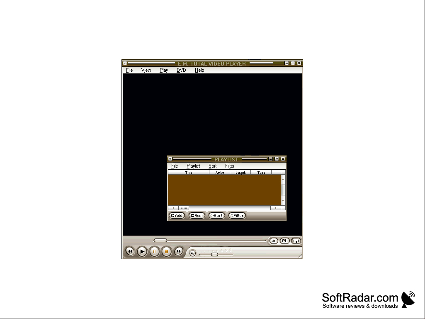The height and width of the screenshot is (319, 425).
Task: Open the Help menu
Action: tap(199, 70)
